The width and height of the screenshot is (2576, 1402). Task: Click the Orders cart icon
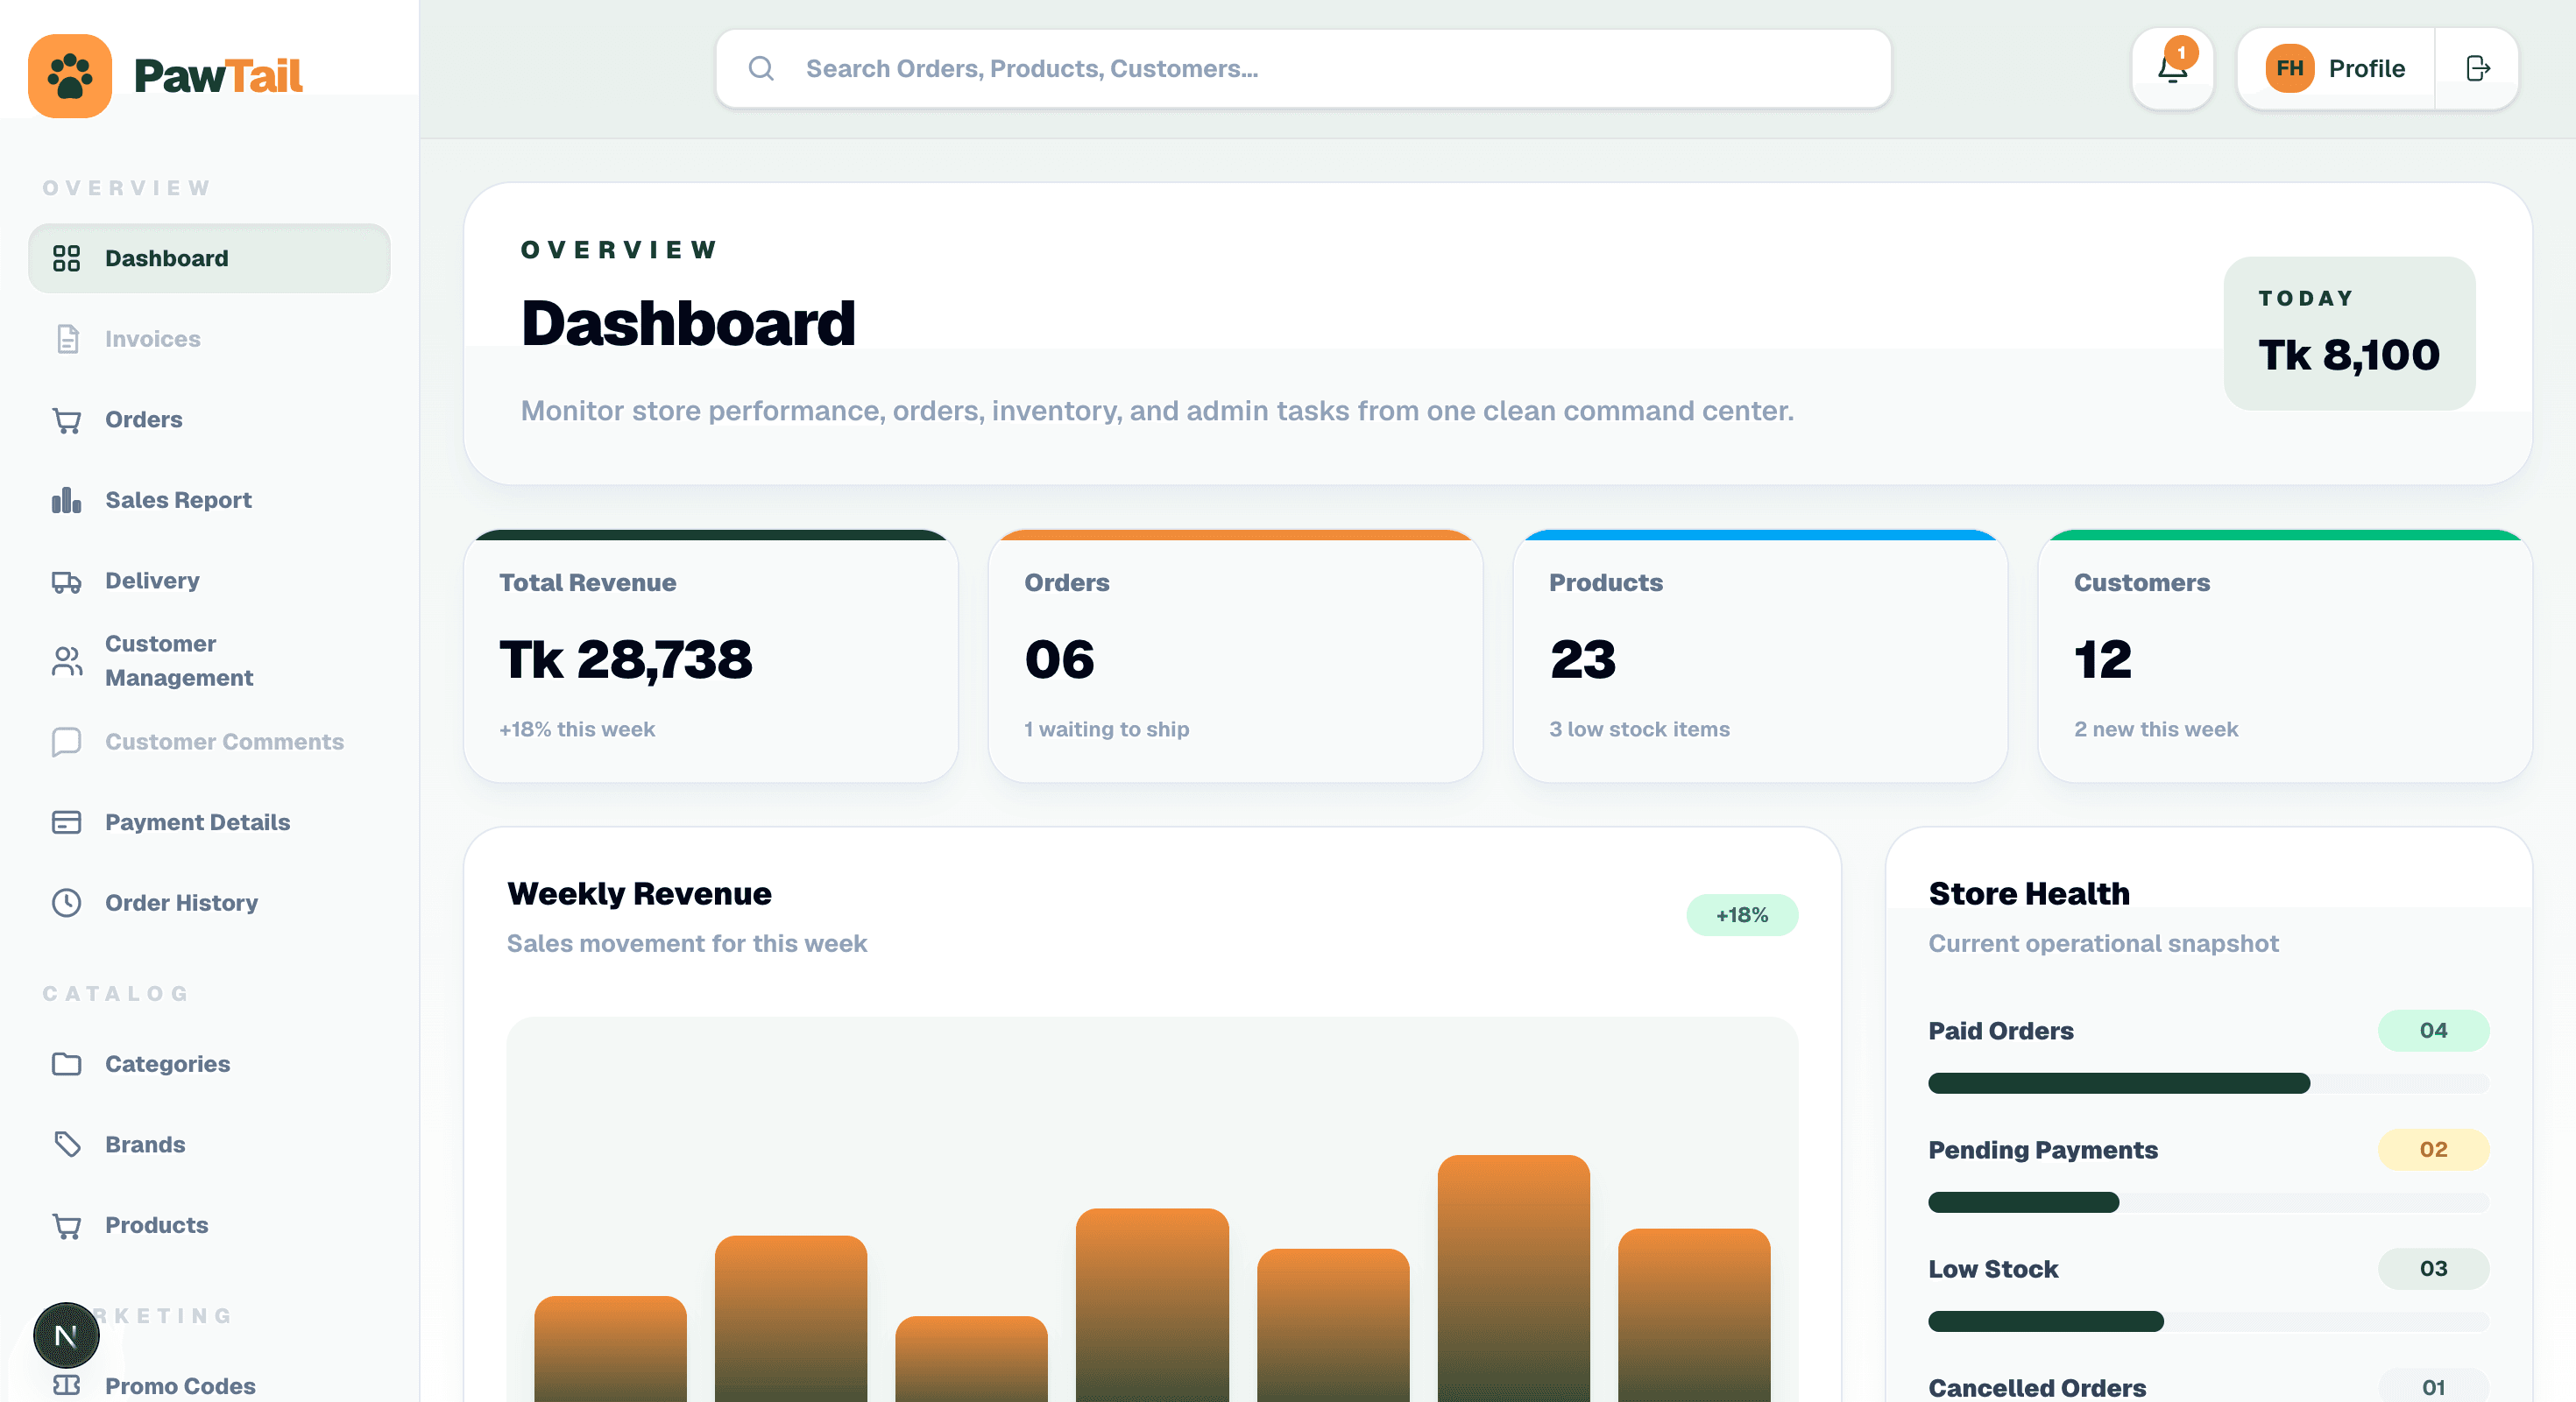pyautogui.click(x=67, y=420)
